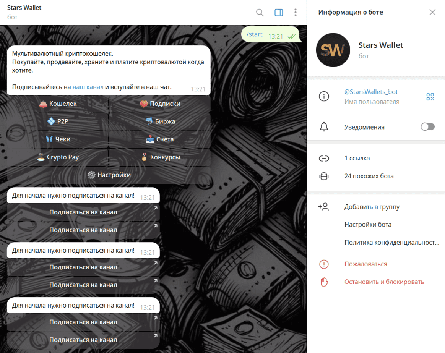445x353 pixels.
Task: Toggle the side panel icon in header
Action: click(x=279, y=13)
